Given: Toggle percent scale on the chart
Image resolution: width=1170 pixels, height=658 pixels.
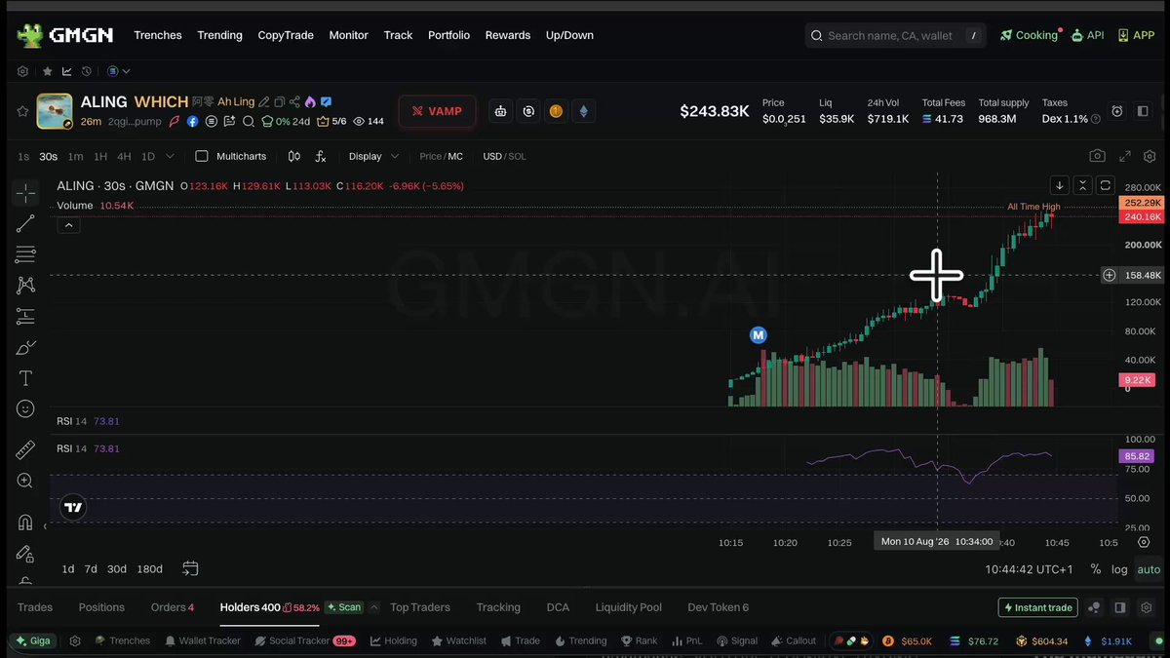Looking at the screenshot, I should coord(1096,569).
